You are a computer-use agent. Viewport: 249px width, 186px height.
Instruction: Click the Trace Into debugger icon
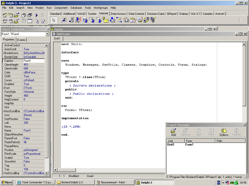click(x=37, y=21)
